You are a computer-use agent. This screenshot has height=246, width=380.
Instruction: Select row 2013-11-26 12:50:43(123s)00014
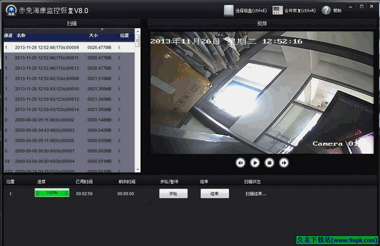tap(69, 109)
